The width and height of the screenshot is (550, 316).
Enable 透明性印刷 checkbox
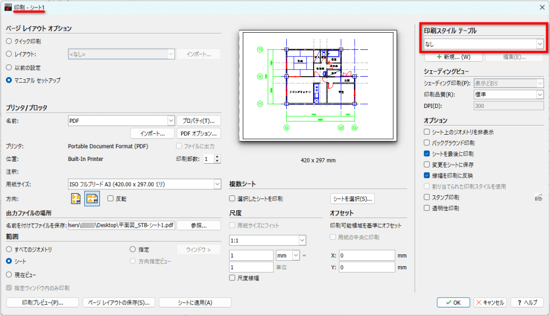[x=427, y=208]
